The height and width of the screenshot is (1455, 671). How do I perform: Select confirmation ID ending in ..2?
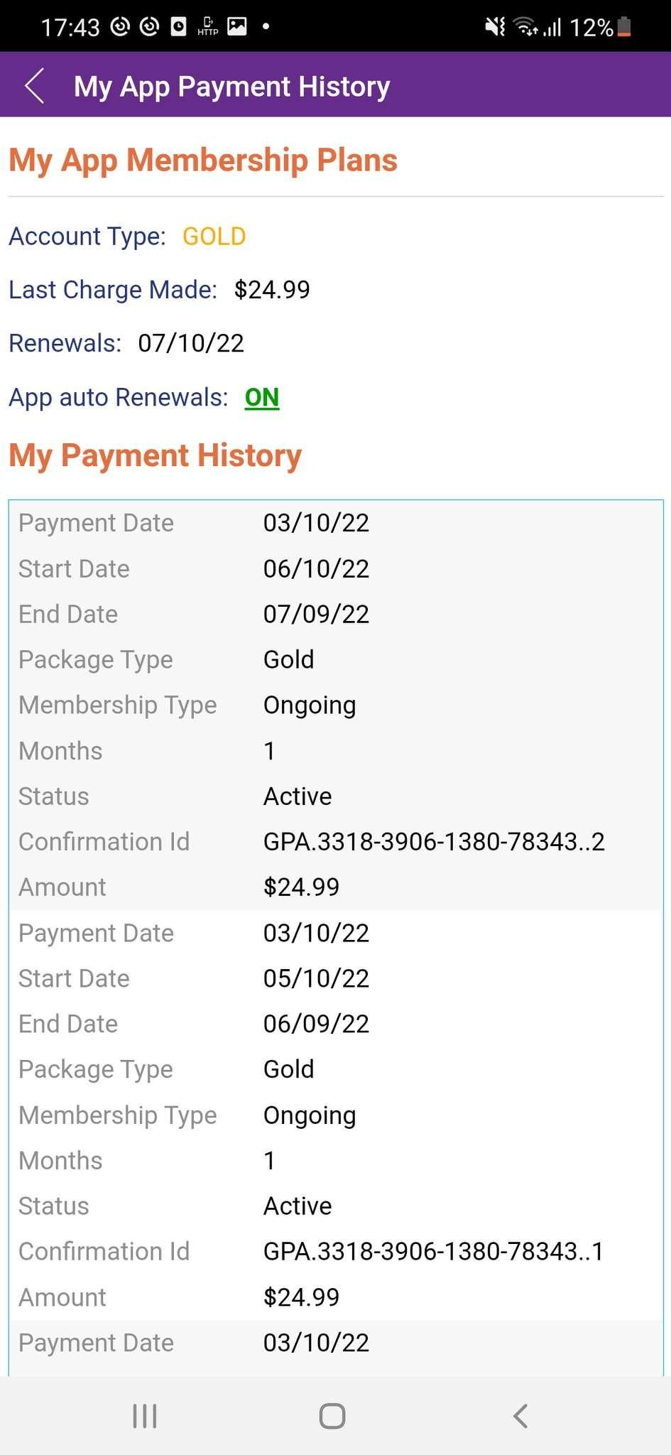pyautogui.click(x=434, y=842)
